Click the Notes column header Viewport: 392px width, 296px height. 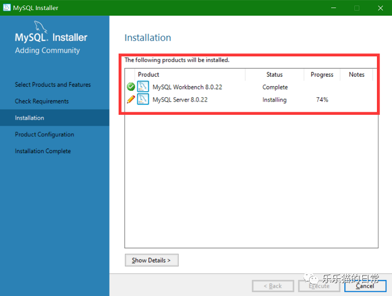tap(356, 75)
